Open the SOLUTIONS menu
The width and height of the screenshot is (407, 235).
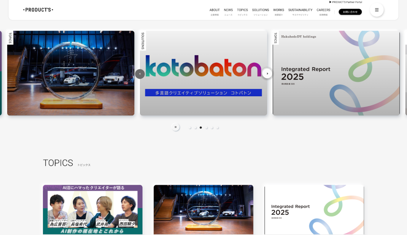click(x=260, y=10)
